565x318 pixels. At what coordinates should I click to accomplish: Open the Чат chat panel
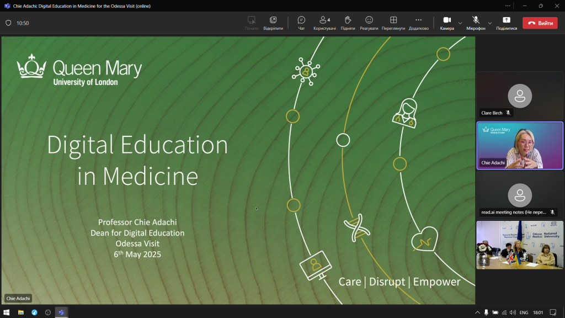[x=301, y=23]
